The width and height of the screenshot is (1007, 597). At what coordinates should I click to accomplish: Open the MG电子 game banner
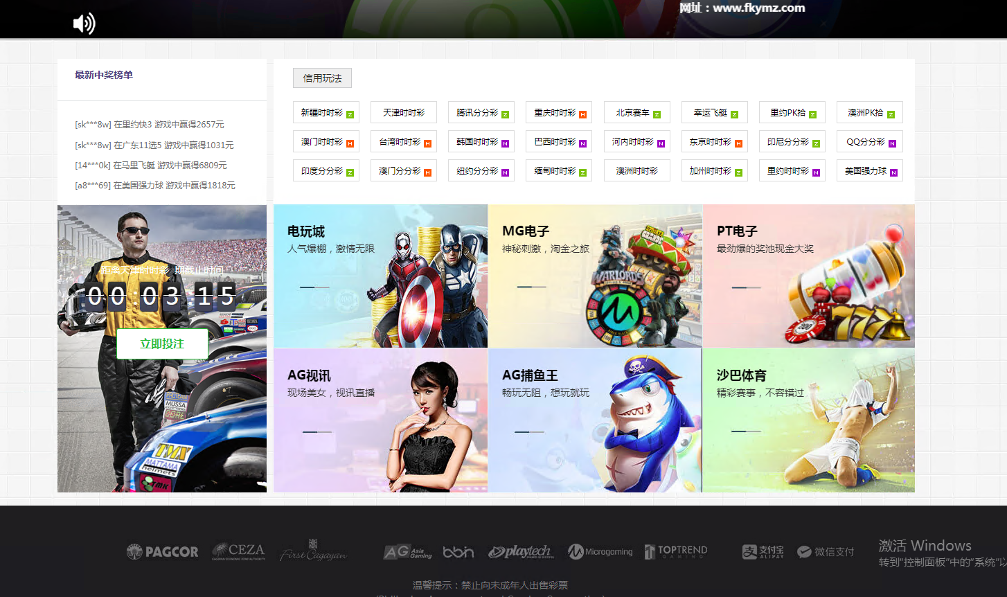point(595,276)
